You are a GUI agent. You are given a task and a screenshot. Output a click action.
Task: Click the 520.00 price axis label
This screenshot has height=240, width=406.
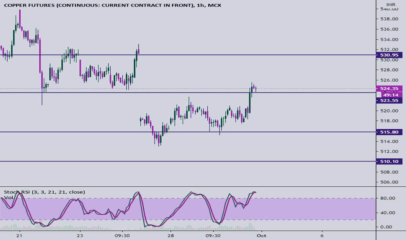click(x=389, y=111)
